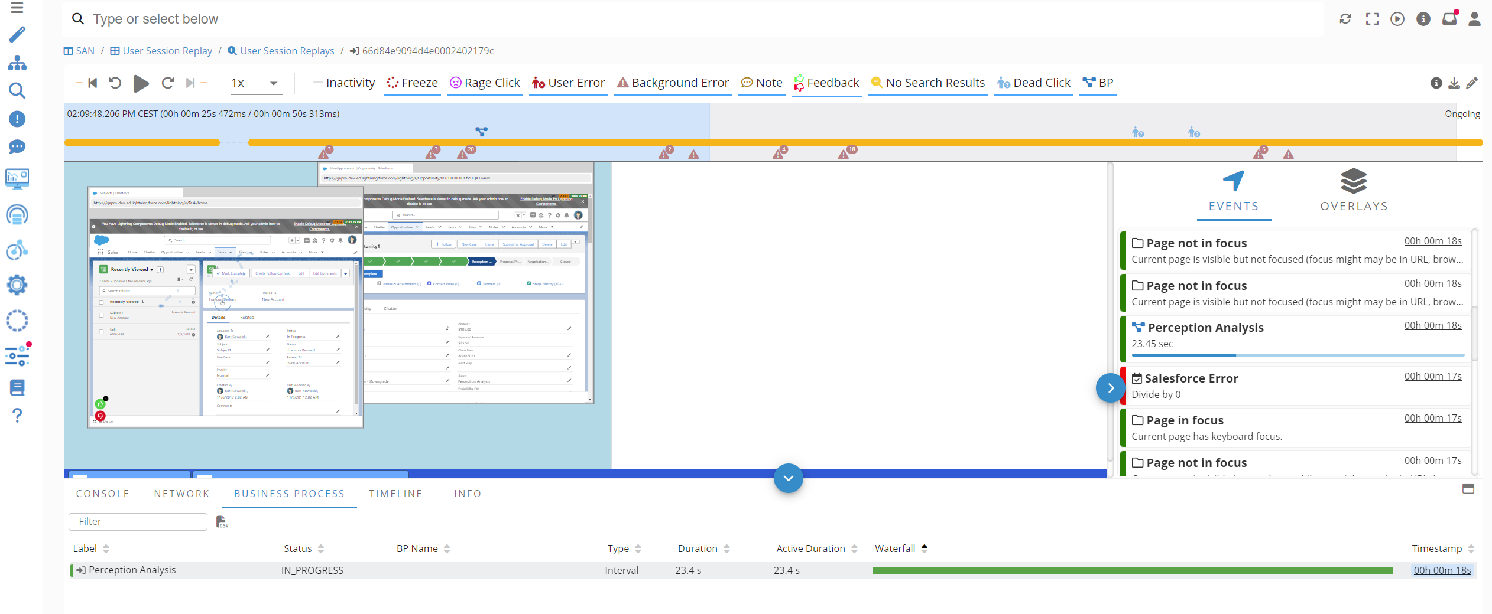Toggle the Background Error event filter

tap(673, 83)
